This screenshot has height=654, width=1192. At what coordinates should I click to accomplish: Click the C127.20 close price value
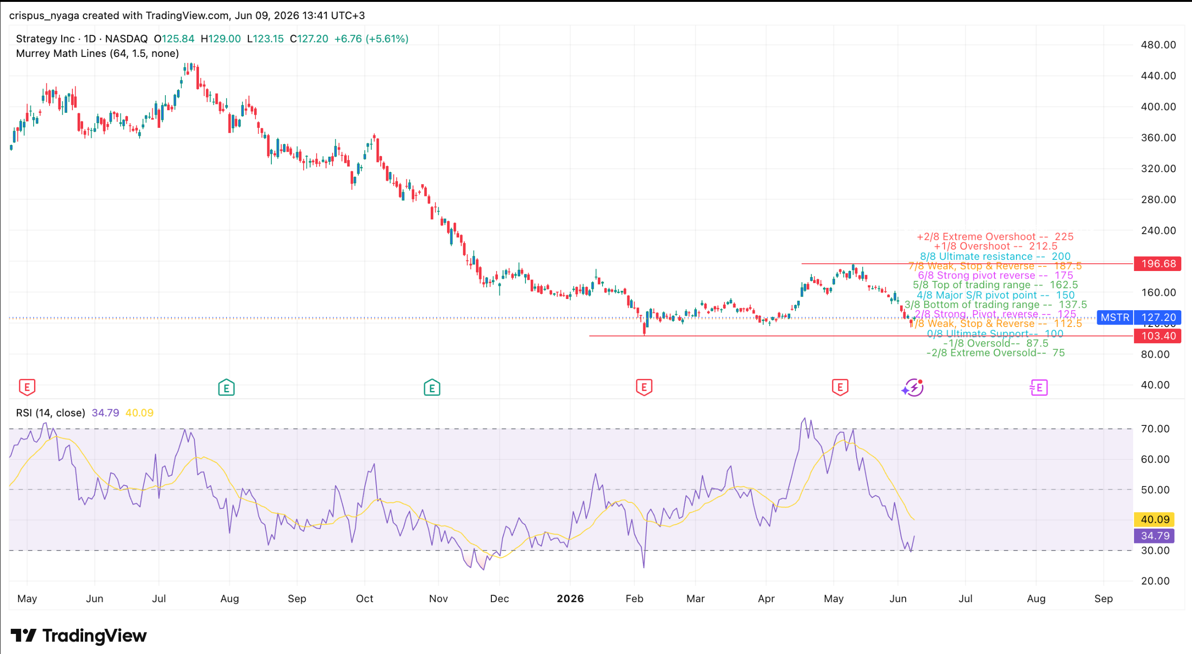tap(309, 39)
